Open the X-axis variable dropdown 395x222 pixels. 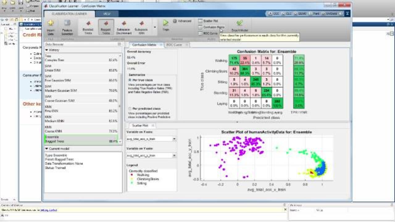tap(174, 139)
